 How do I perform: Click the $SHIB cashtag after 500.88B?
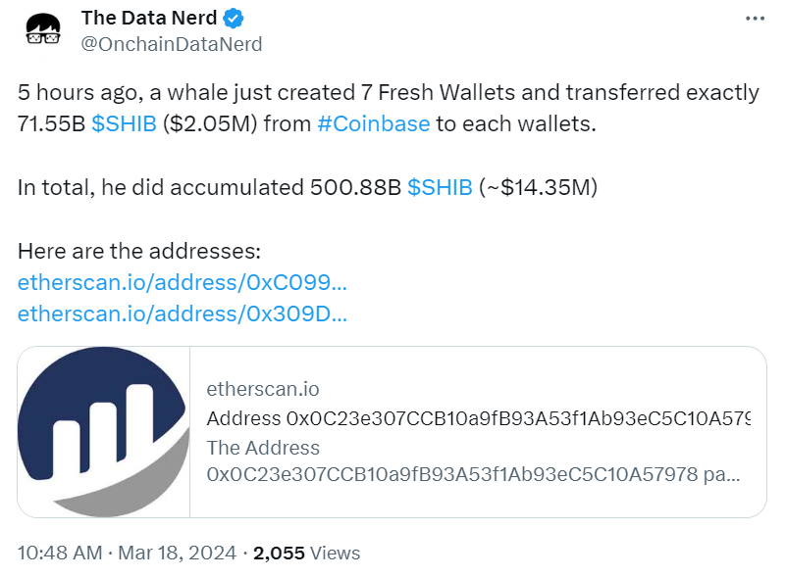pyautogui.click(x=440, y=187)
